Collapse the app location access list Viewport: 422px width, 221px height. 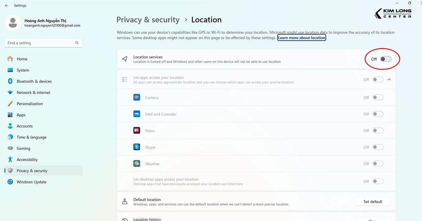coord(389,80)
